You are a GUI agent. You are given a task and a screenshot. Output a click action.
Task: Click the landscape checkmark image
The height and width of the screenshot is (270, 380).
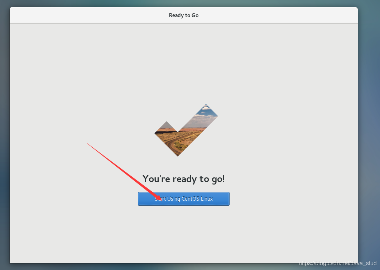pos(186,130)
